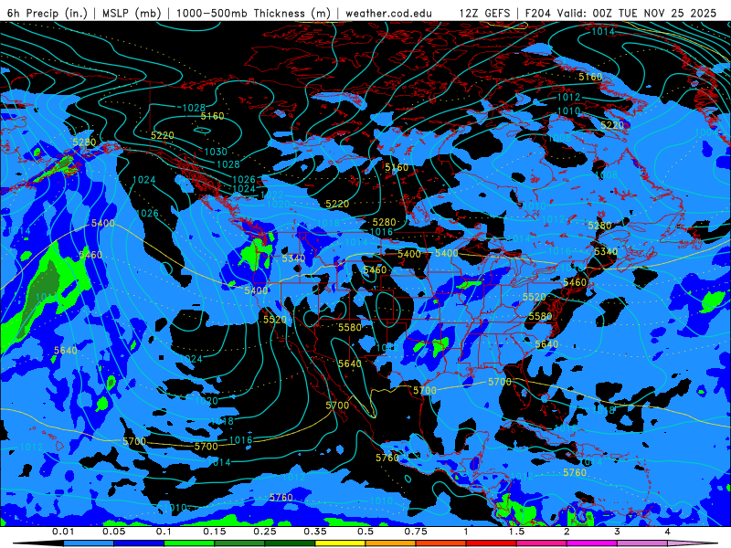Click the '1030' high pressure isobar label
The height and width of the screenshot is (548, 731).
point(216,152)
